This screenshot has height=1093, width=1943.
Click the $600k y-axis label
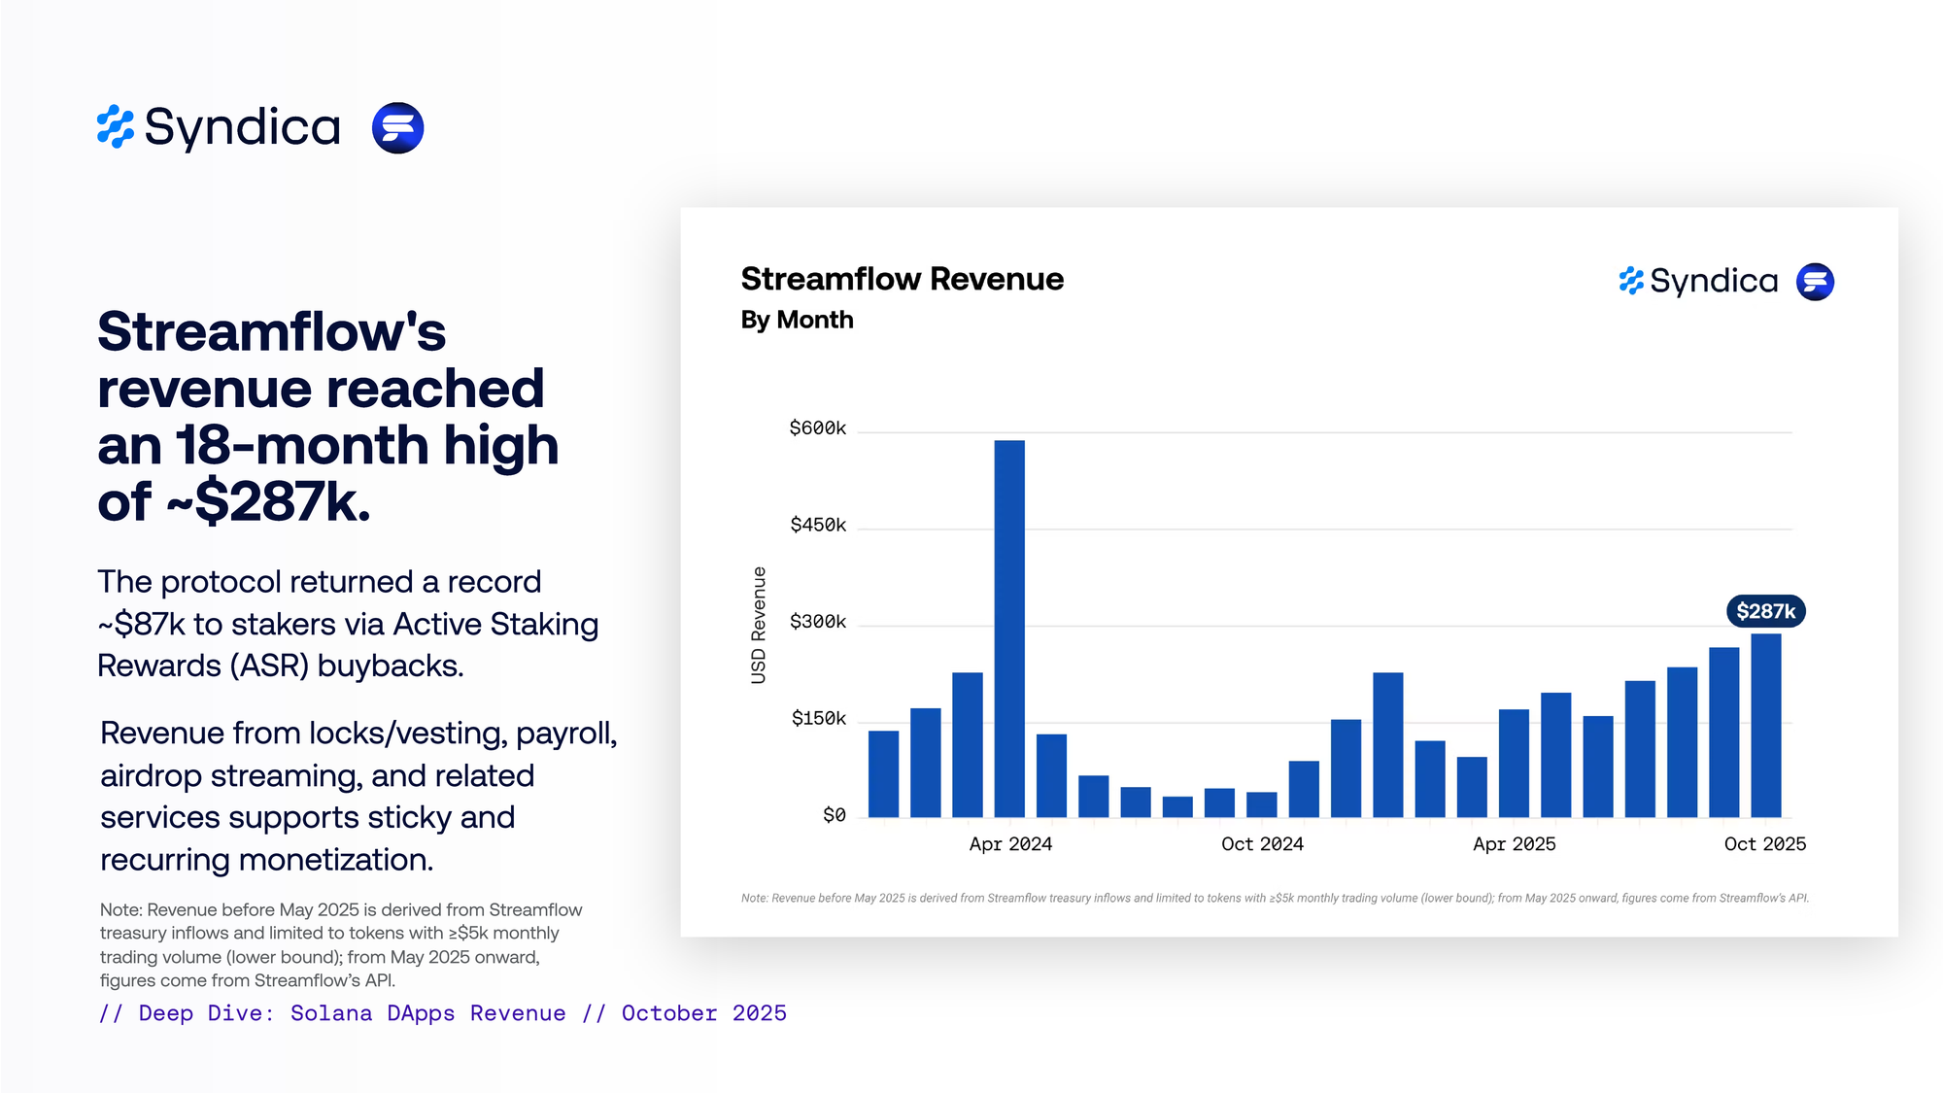click(817, 428)
